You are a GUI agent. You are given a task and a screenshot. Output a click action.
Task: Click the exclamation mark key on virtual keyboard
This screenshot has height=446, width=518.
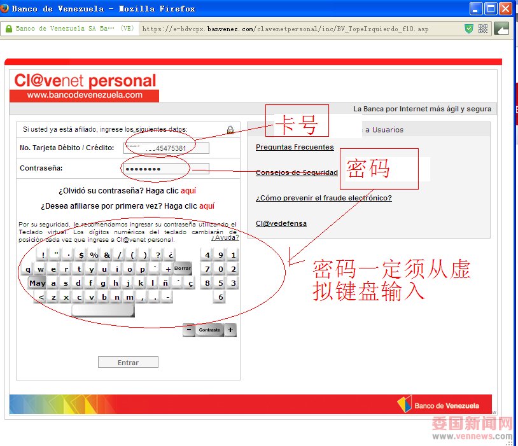[43, 255]
